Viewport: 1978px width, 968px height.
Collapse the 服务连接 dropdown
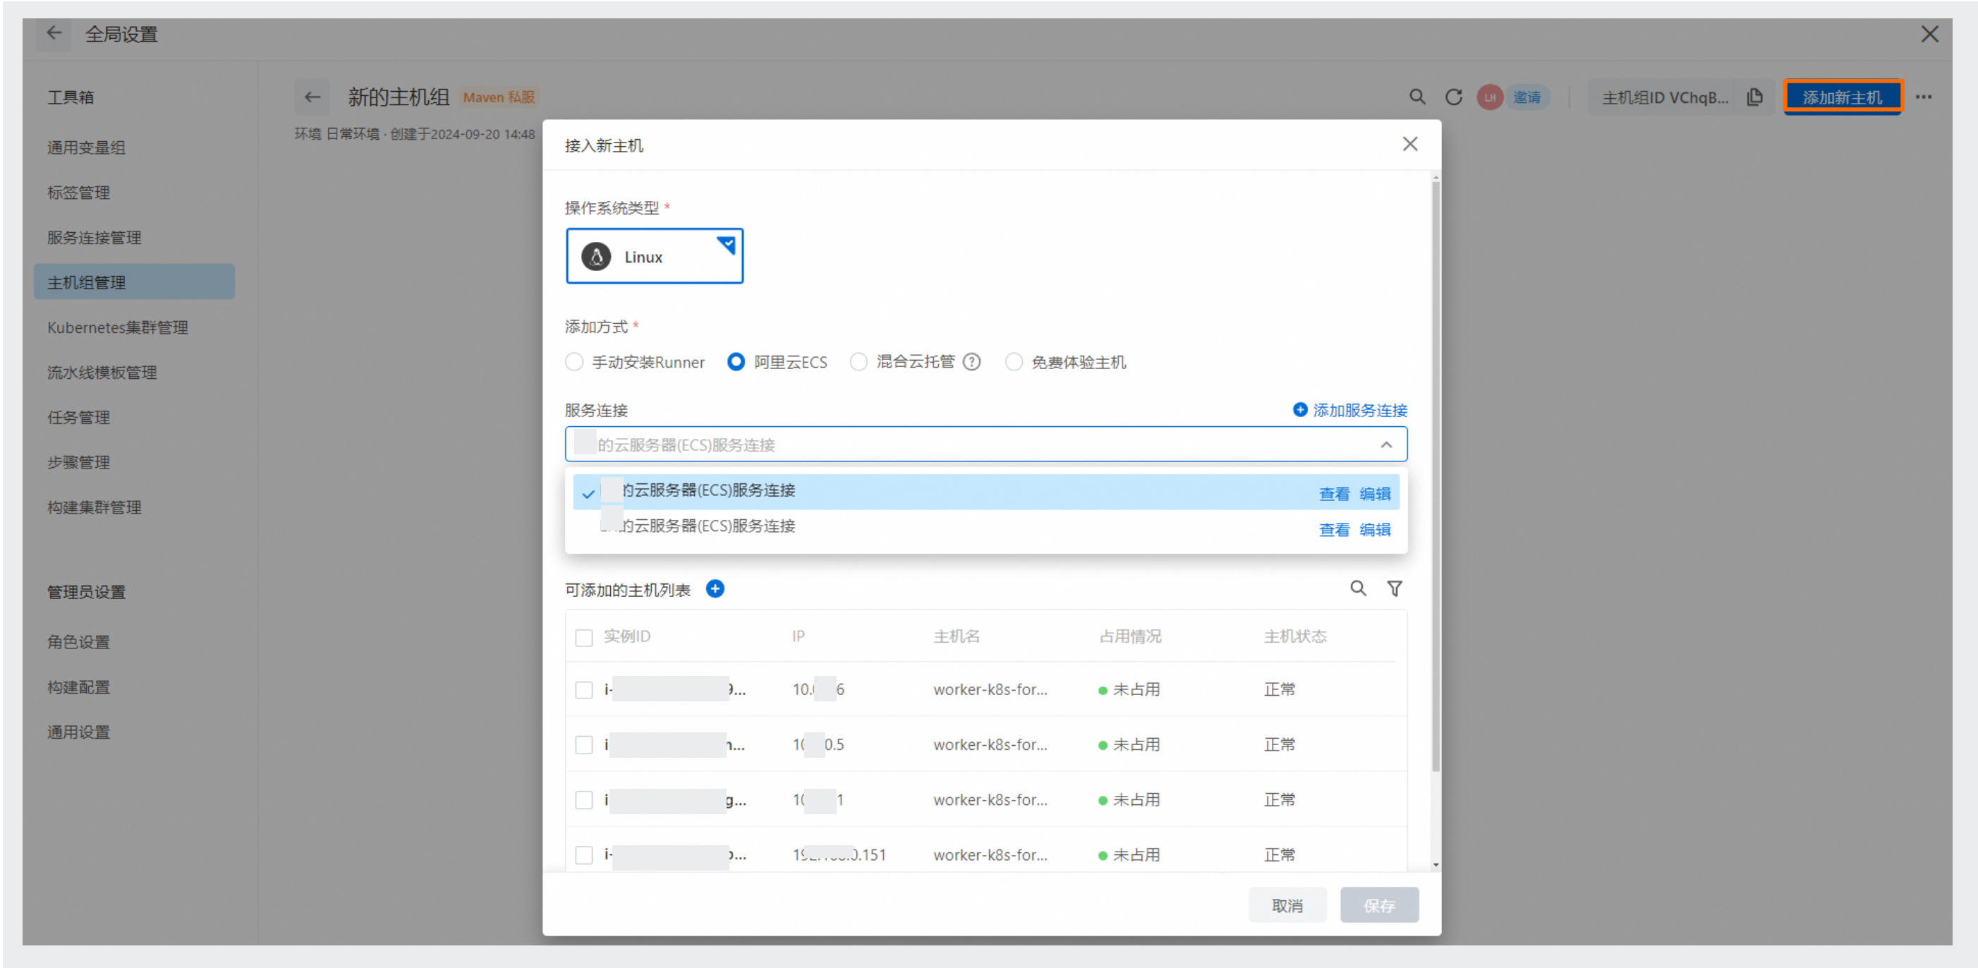[1386, 444]
